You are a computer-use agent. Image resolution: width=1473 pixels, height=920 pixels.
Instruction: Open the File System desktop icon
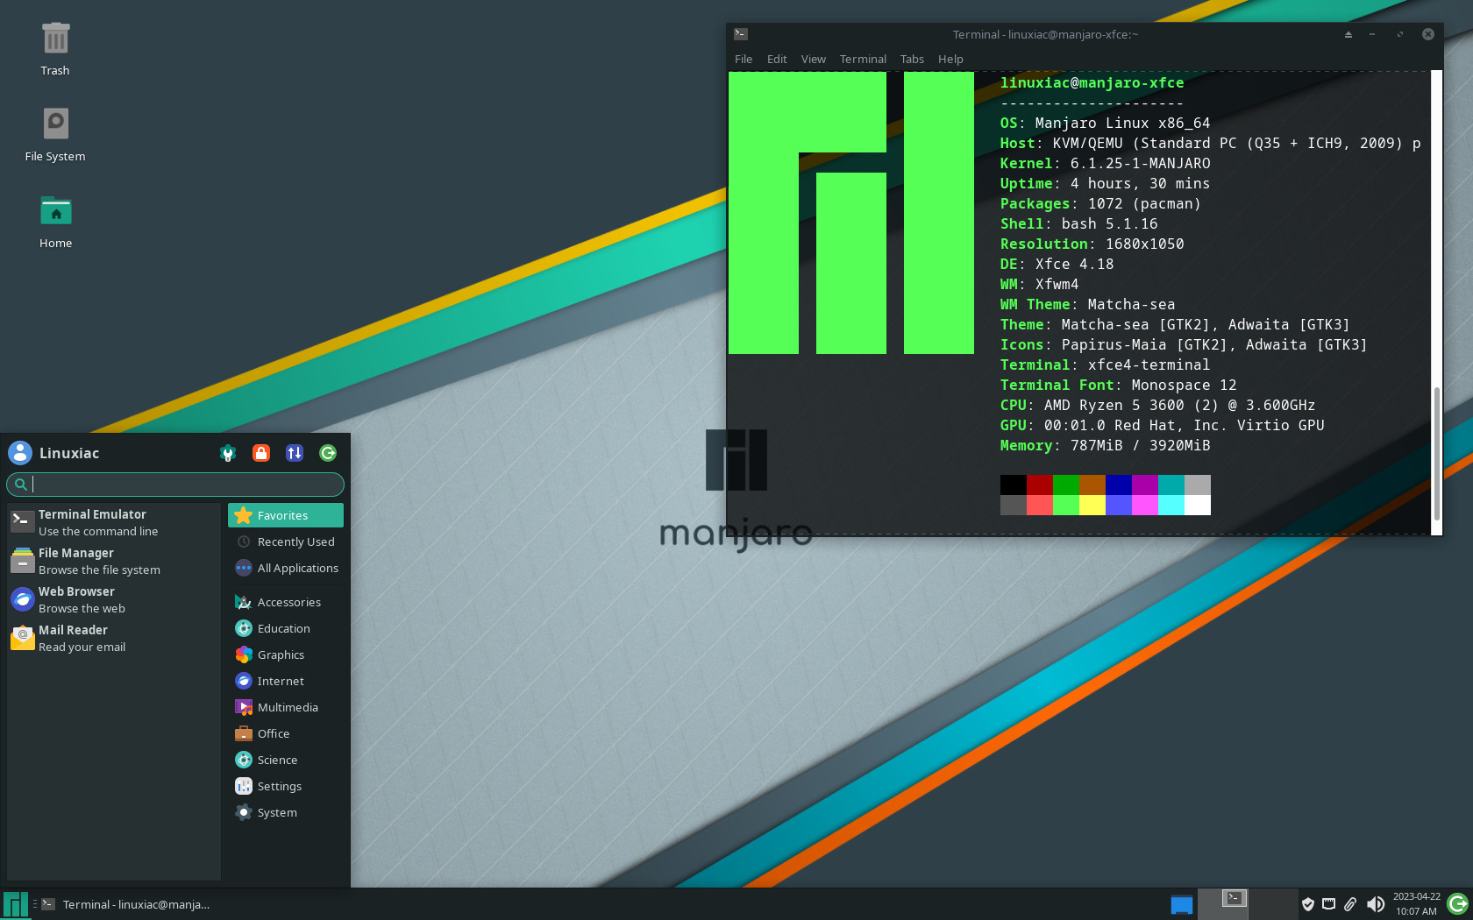[x=55, y=134]
